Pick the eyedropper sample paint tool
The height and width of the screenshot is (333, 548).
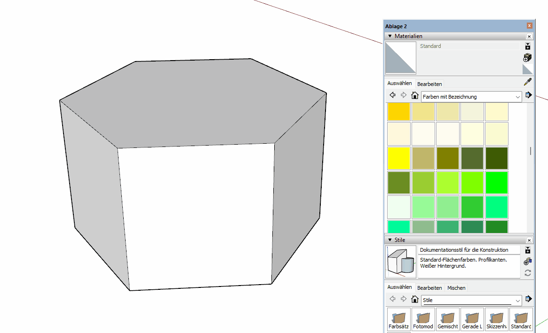528,82
